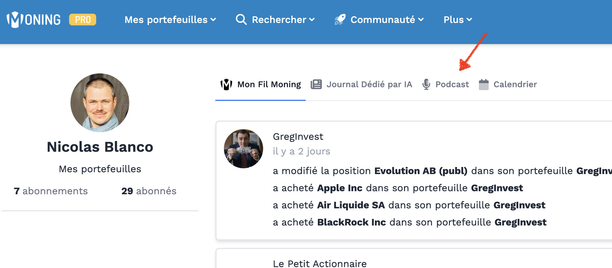Click the magnifying glass search icon

point(241,20)
